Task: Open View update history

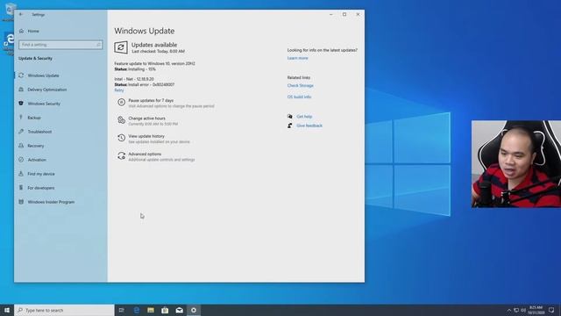Action: click(146, 136)
